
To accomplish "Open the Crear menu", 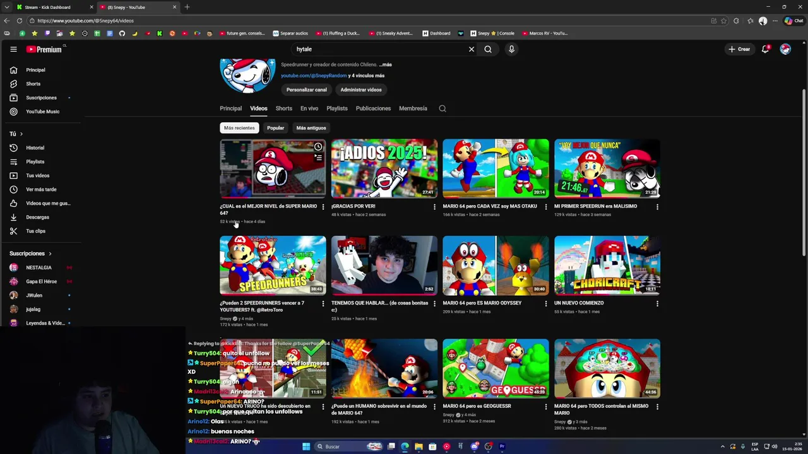I will point(739,49).
